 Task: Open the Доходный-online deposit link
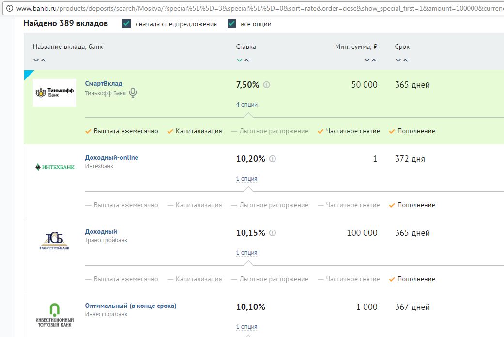[111, 157]
